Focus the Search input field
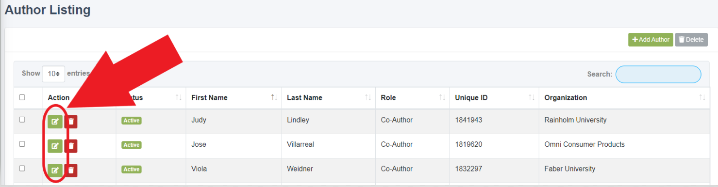This screenshot has height=187, width=718. 658,74
